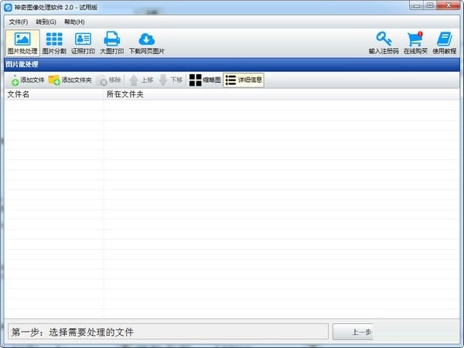Open 使用教程 tutorial book icon
Viewport: 464px width, 348px height.
(444, 43)
